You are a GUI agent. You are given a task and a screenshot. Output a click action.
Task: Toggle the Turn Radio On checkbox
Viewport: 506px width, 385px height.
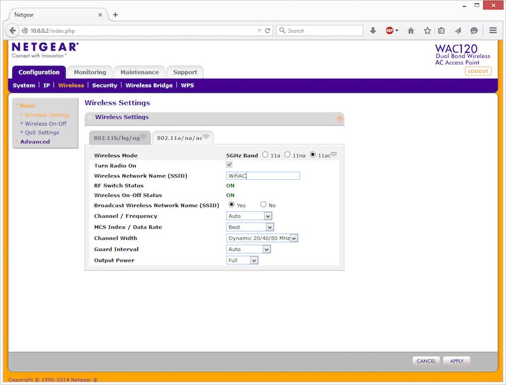(229, 165)
